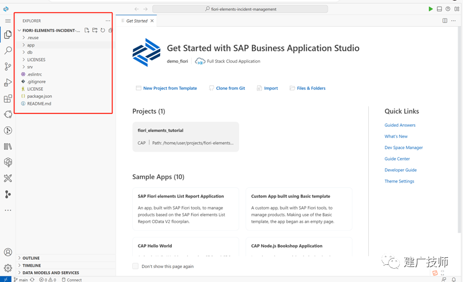Open the Service Center icon in the activity bar

point(8,115)
